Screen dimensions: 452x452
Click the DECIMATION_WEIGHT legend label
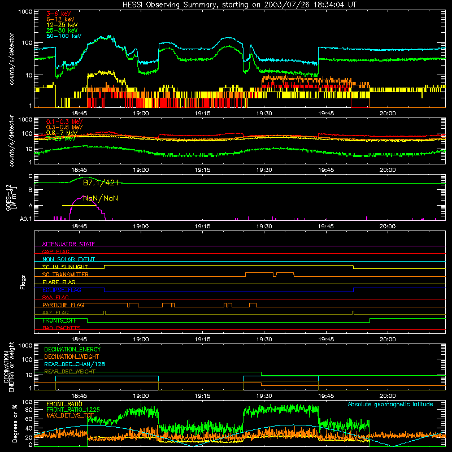tap(72, 357)
